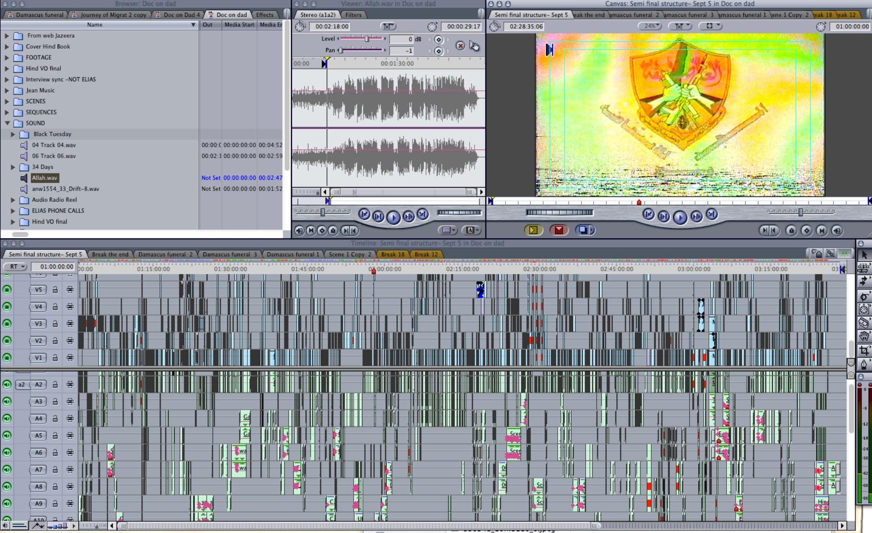The image size is (872, 533).
Task: Click Add Motion Keyframe button in Canvas
Action: click(807, 231)
